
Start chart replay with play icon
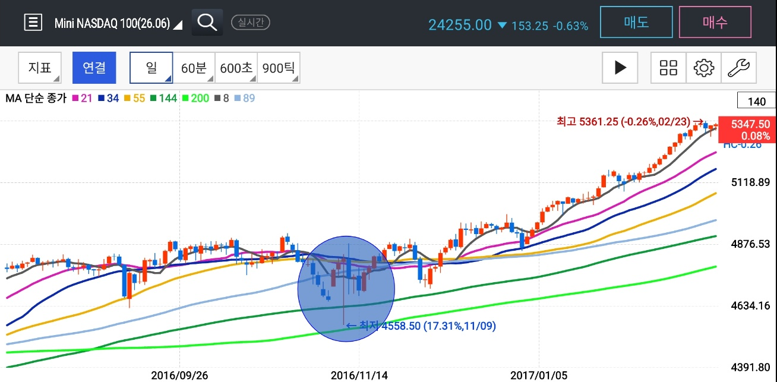click(x=620, y=68)
